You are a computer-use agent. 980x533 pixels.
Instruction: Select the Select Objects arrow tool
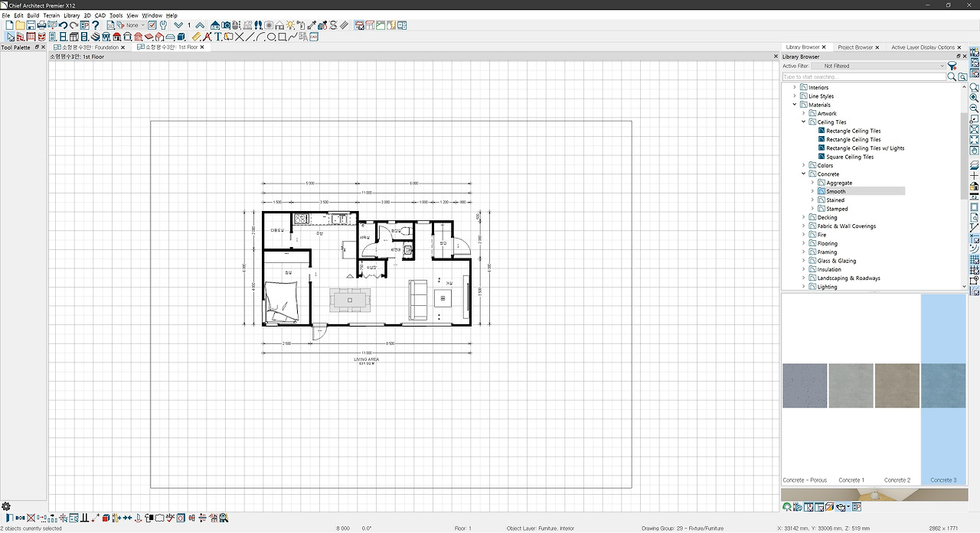[x=11, y=36]
